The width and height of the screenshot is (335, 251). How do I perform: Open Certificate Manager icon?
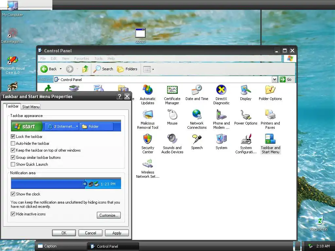[x=172, y=95]
